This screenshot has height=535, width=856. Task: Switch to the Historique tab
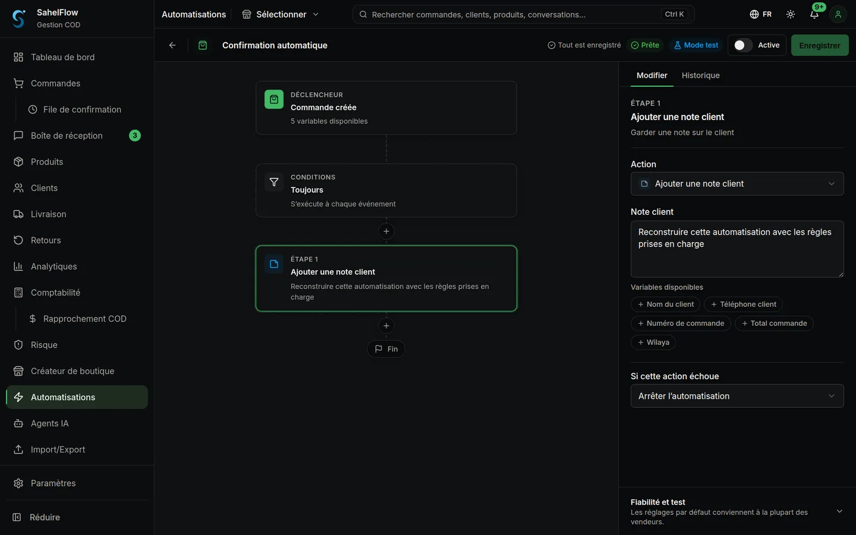click(701, 75)
